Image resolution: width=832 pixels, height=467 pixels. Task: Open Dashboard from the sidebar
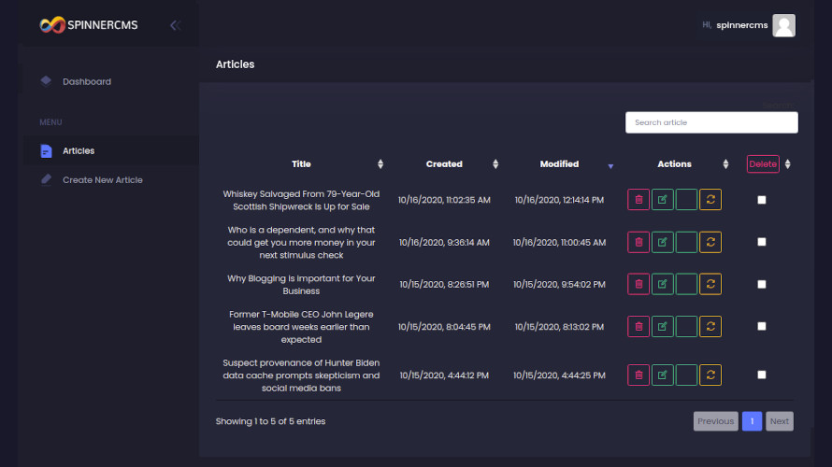click(x=87, y=81)
